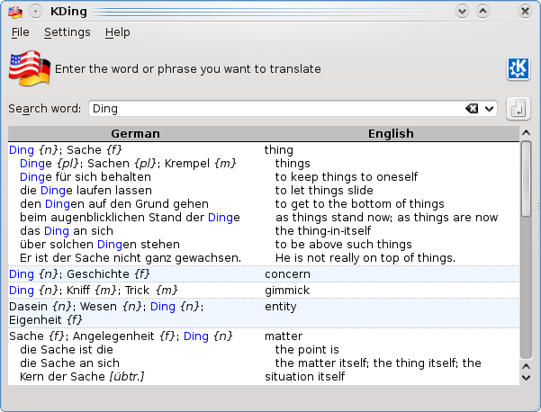Click the KDE gear logo button
Image resolution: width=541 pixels, height=412 pixels.
pos(518,69)
